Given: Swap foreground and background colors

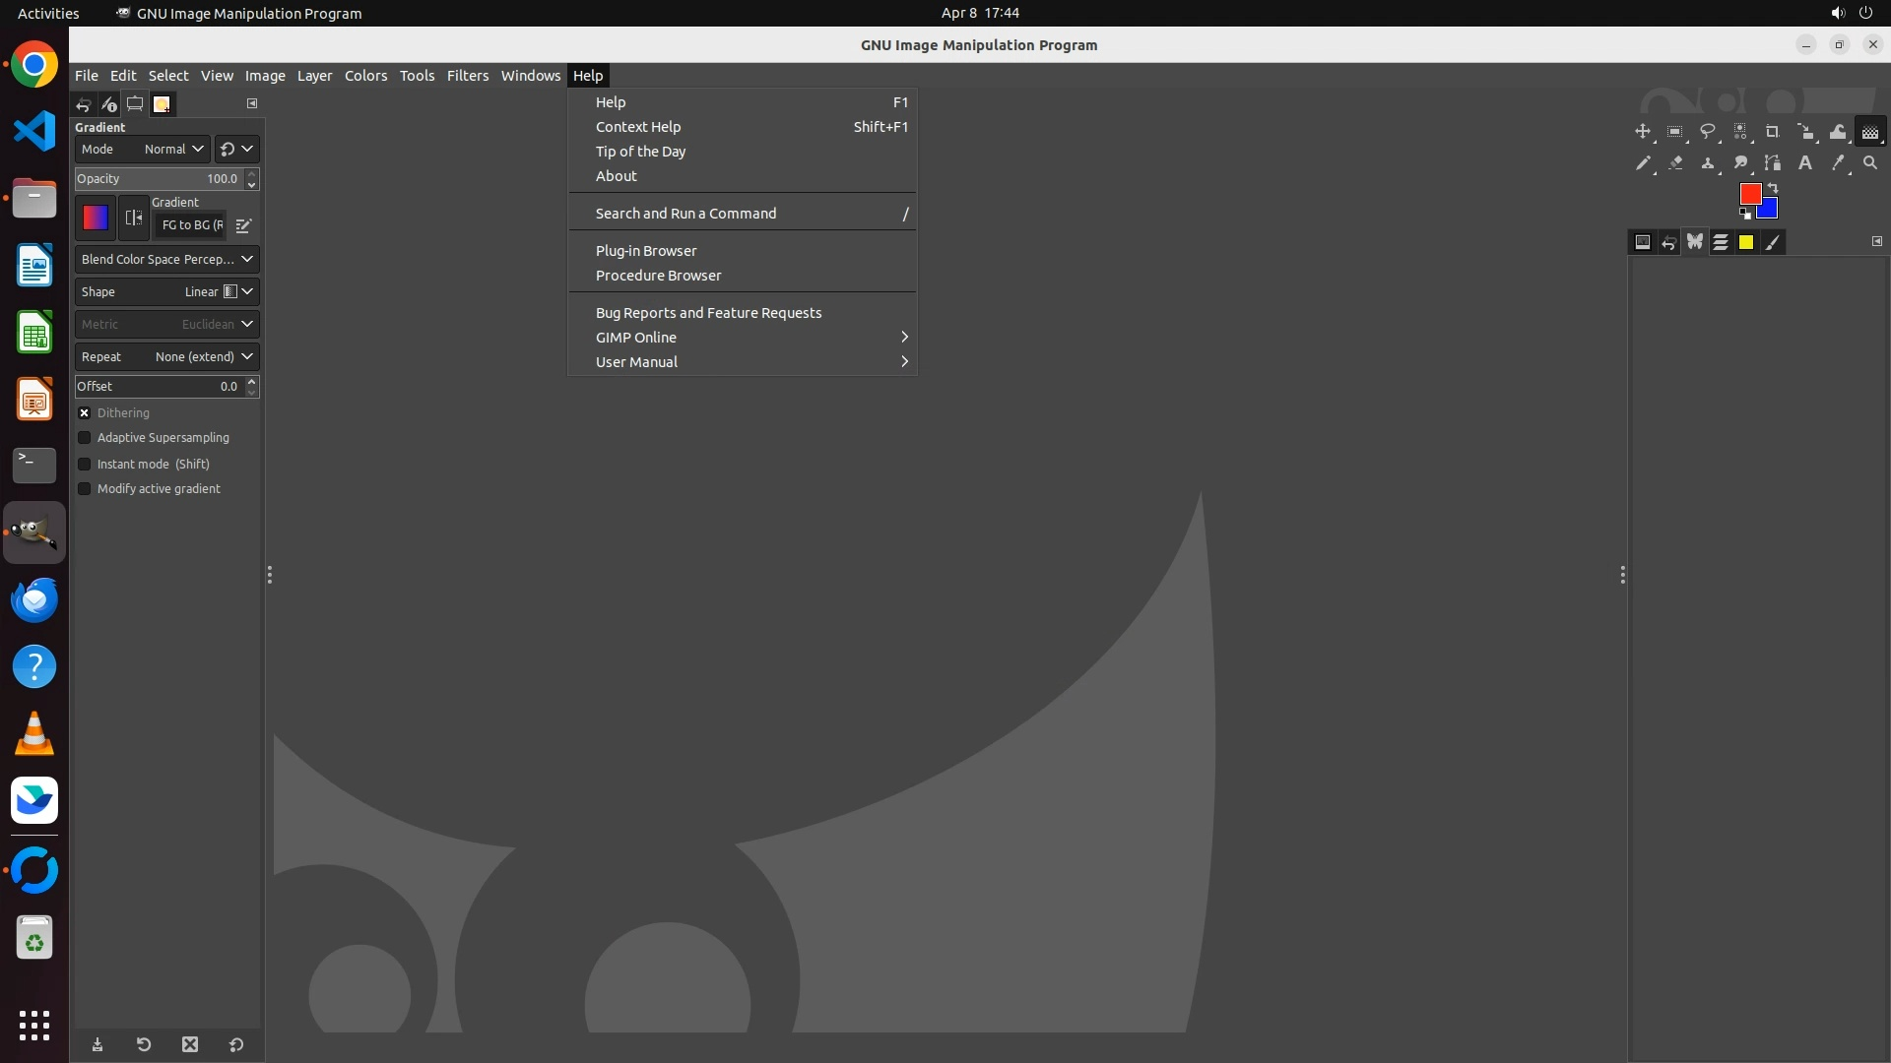Looking at the screenshot, I should pos(1773,188).
